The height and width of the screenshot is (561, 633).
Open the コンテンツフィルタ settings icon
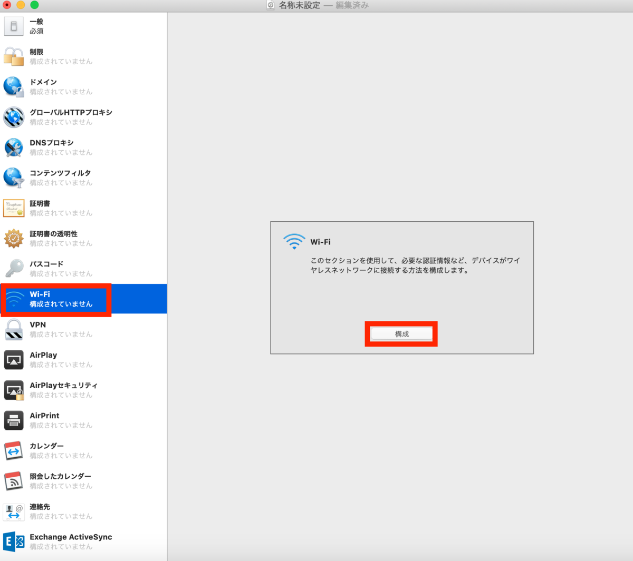pos(14,178)
